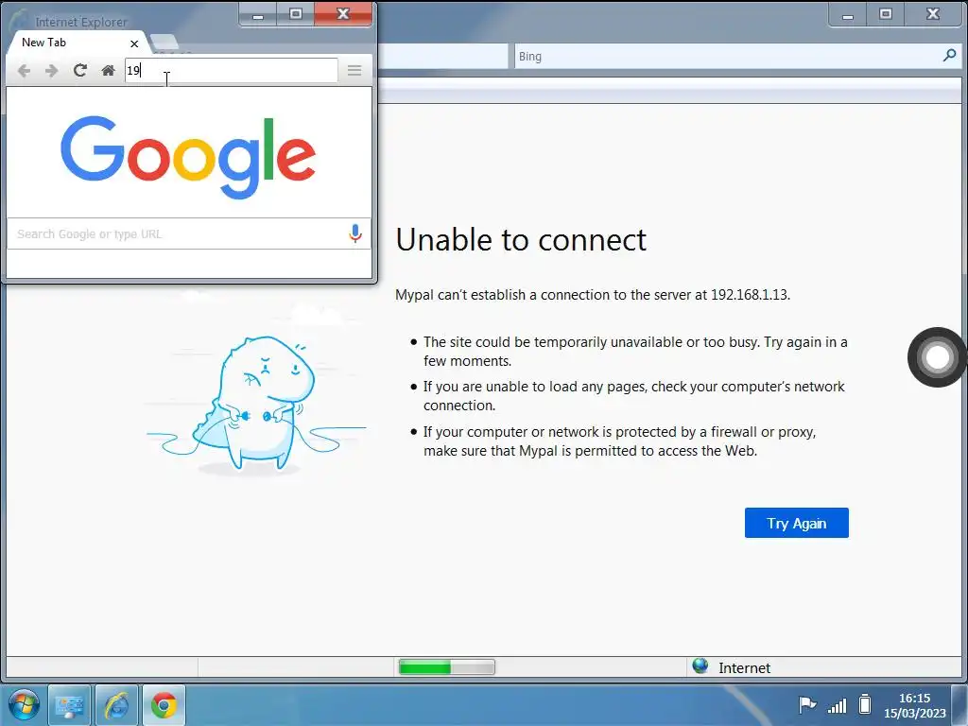Select the New Tab tab

tap(78, 43)
